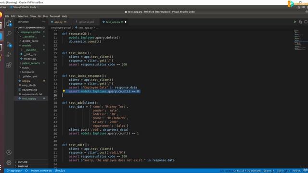The image size is (308, 173).
Task: Open the Extensions view
Action: click(x=9, y=65)
